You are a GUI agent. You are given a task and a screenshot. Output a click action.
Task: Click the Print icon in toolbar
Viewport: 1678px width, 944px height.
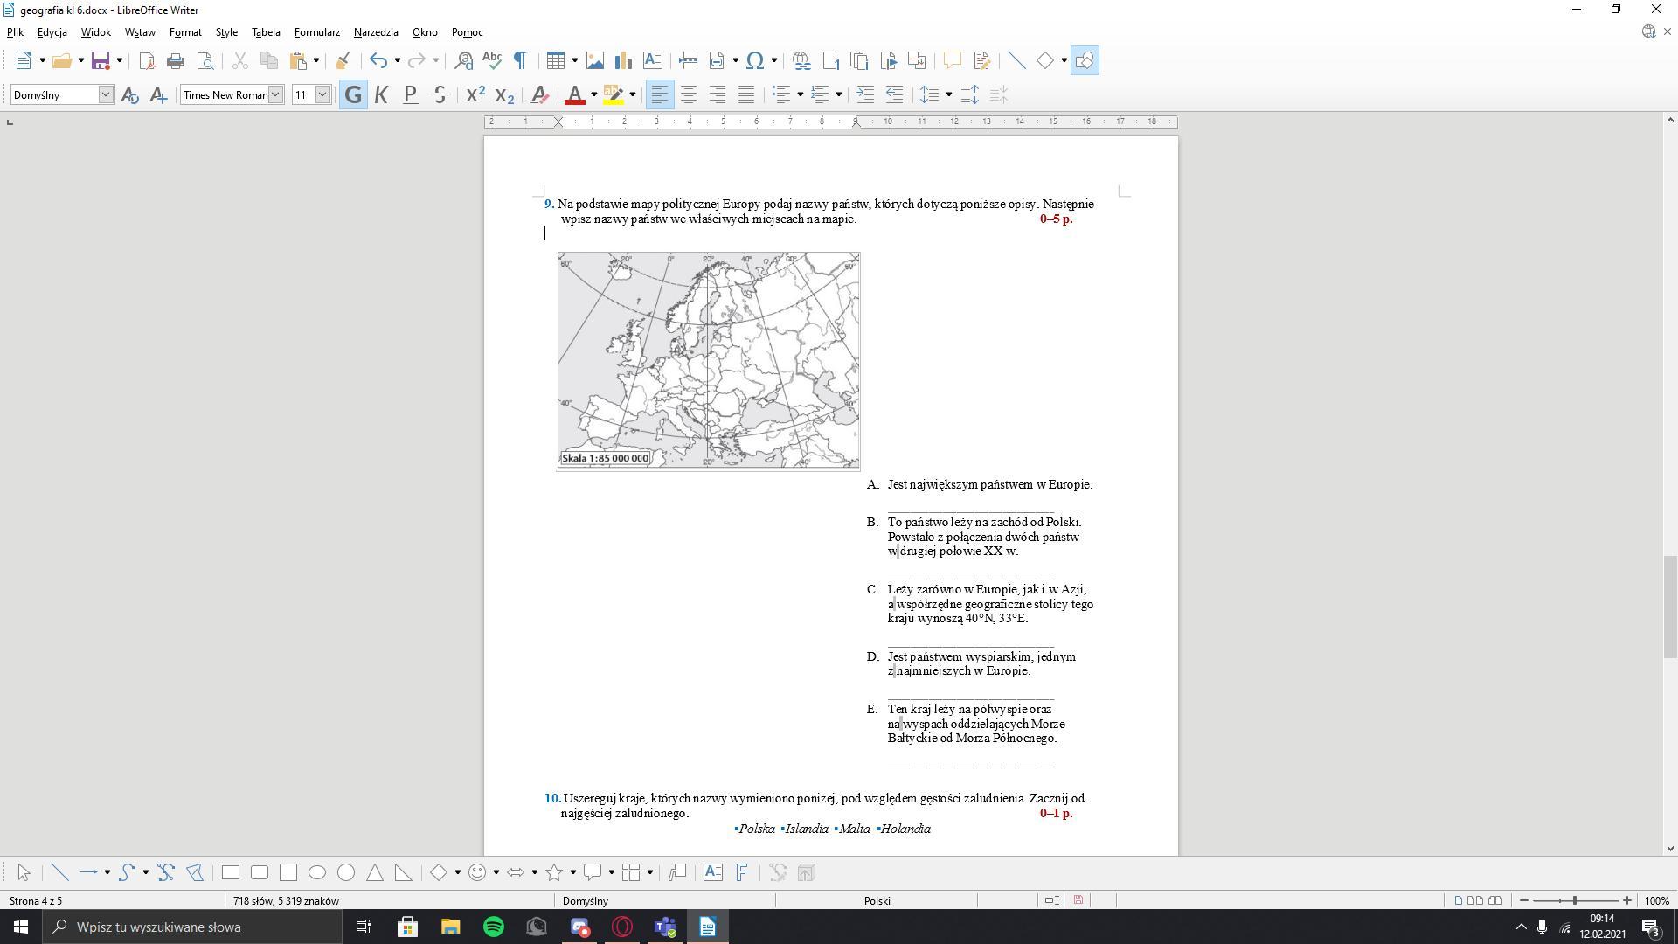click(x=176, y=60)
